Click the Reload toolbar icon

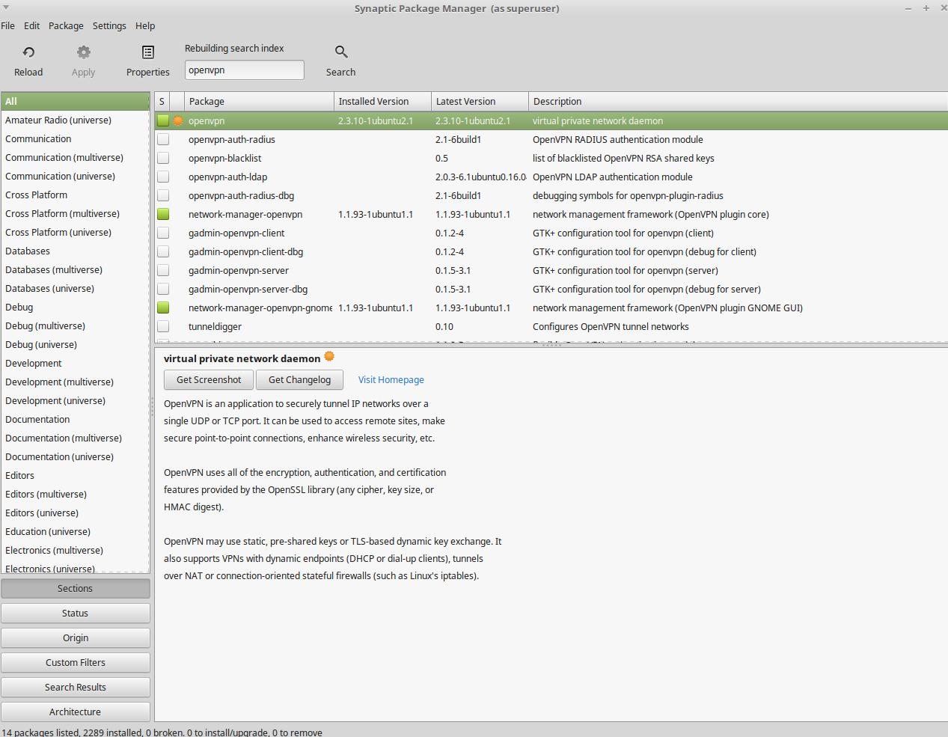28,52
